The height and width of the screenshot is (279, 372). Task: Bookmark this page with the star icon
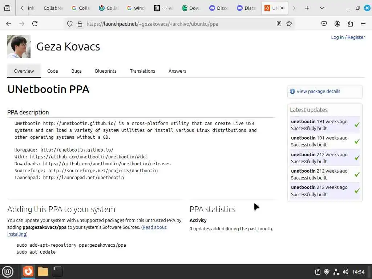289,24
